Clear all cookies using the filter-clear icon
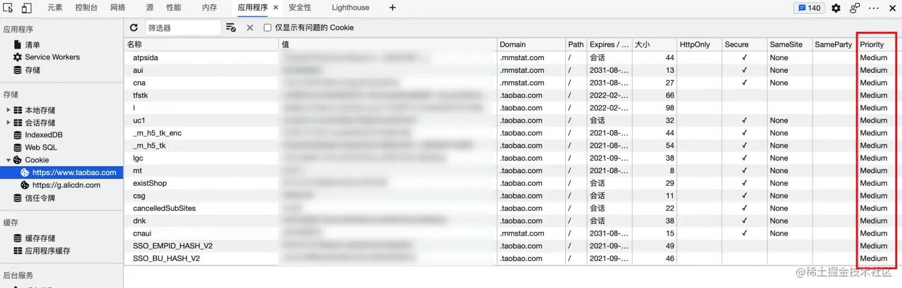902x288 pixels. click(x=231, y=28)
